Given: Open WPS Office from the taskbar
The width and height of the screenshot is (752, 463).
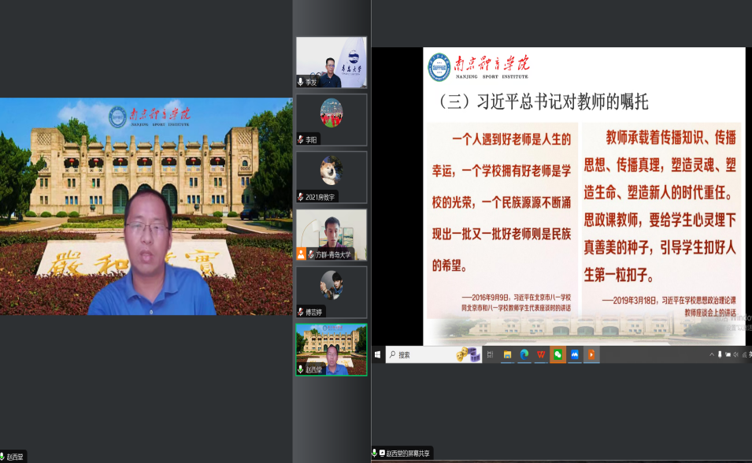Looking at the screenshot, I should point(540,355).
